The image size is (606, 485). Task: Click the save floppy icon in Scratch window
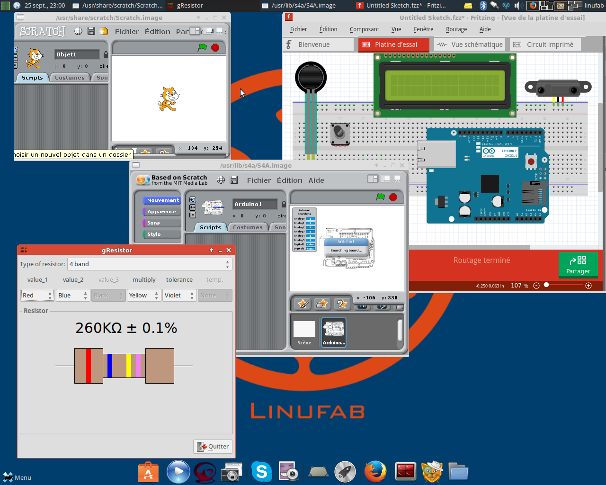pyautogui.click(x=91, y=31)
